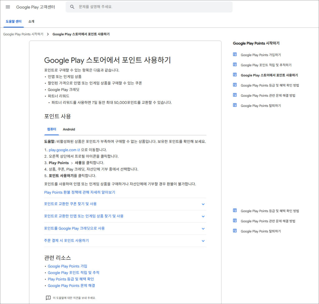Switch to the Android tab
The image size is (319, 304).
click(x=69, y=129)
